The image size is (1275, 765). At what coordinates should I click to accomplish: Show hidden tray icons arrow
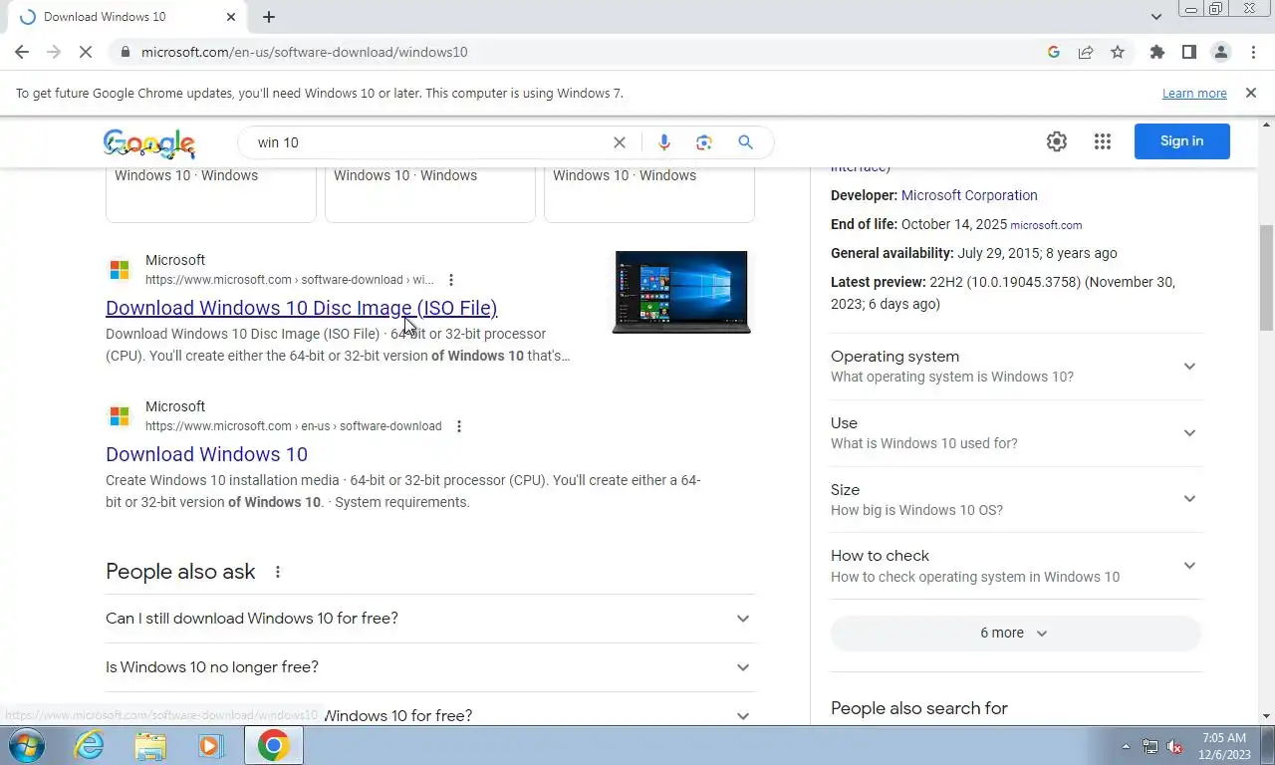coord(1126,746)
